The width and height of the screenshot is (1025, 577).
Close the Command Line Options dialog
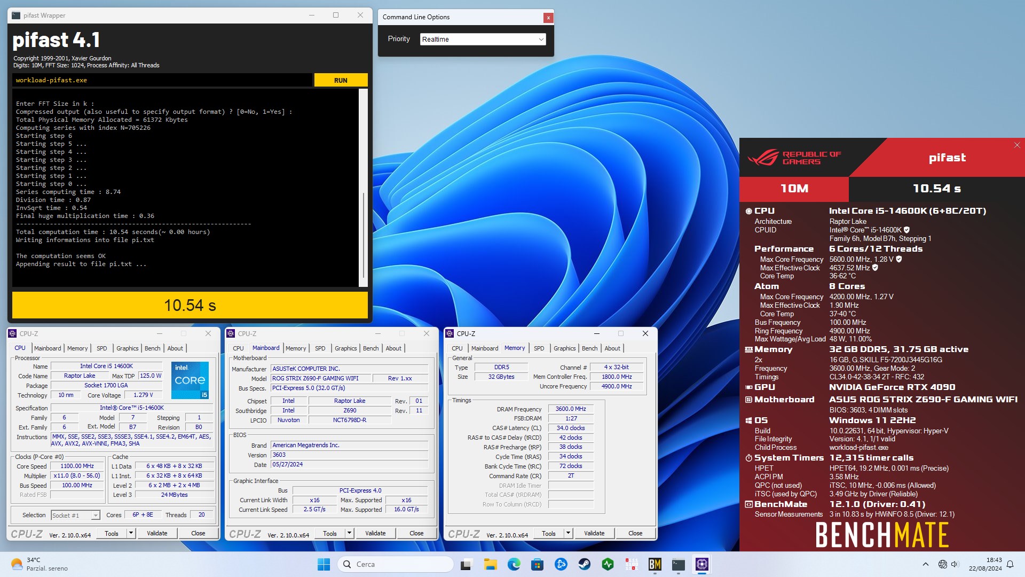(x=548, y=18)
